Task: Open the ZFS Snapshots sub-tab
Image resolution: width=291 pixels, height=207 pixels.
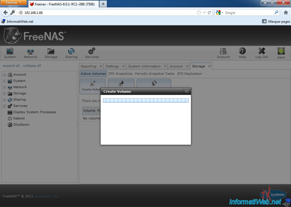Action: (x=120, y=73)
